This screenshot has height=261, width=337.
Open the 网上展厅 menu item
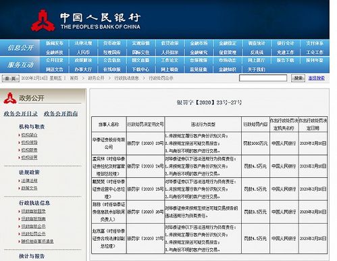[257, 60]
